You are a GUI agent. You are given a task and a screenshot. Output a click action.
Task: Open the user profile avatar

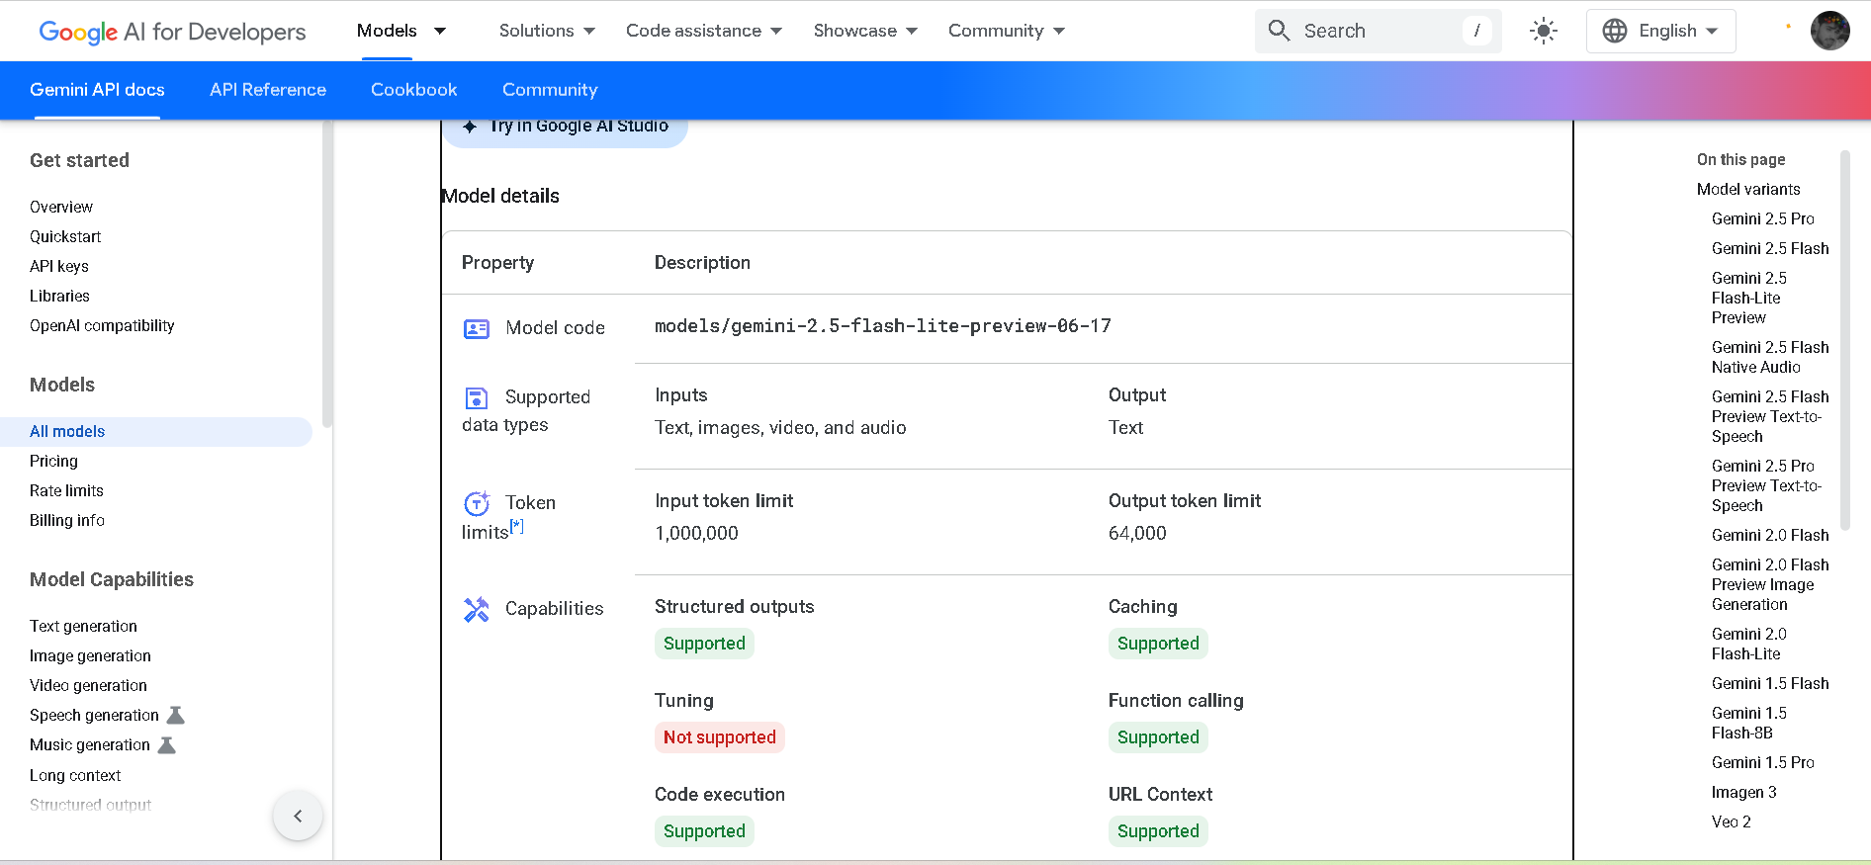1829,31
